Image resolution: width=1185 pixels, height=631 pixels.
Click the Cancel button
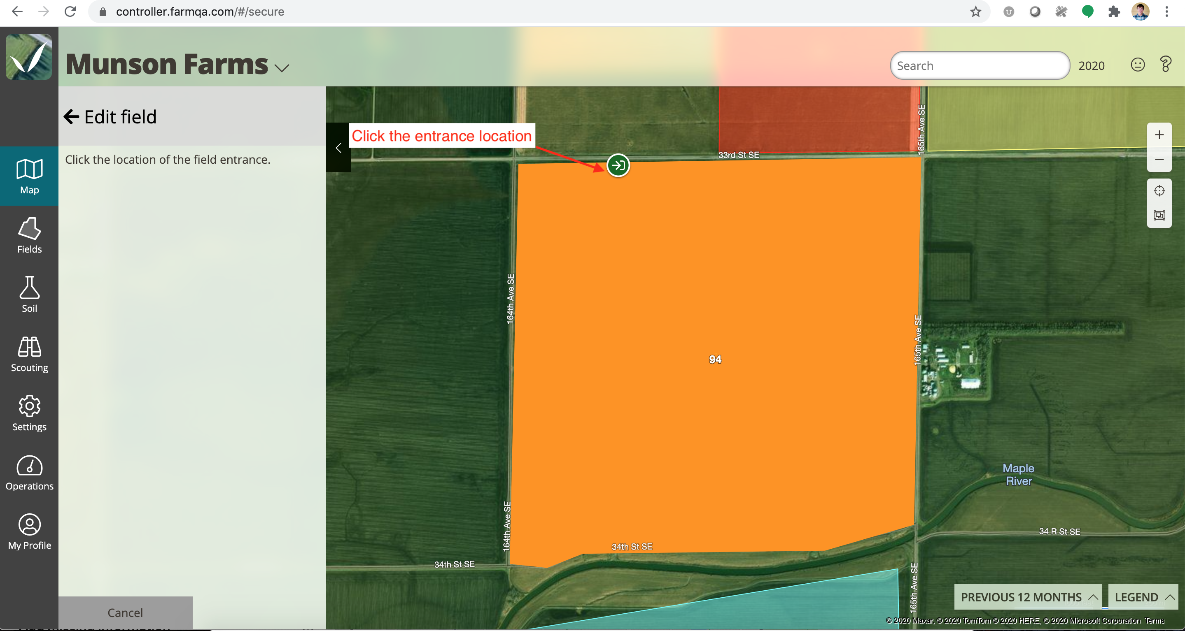(x=125, y=612)
